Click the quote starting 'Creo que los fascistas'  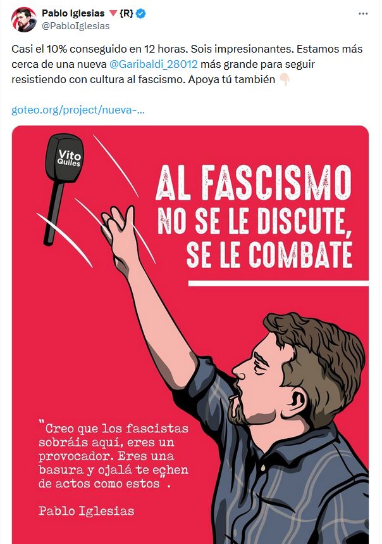coord(113,457)
